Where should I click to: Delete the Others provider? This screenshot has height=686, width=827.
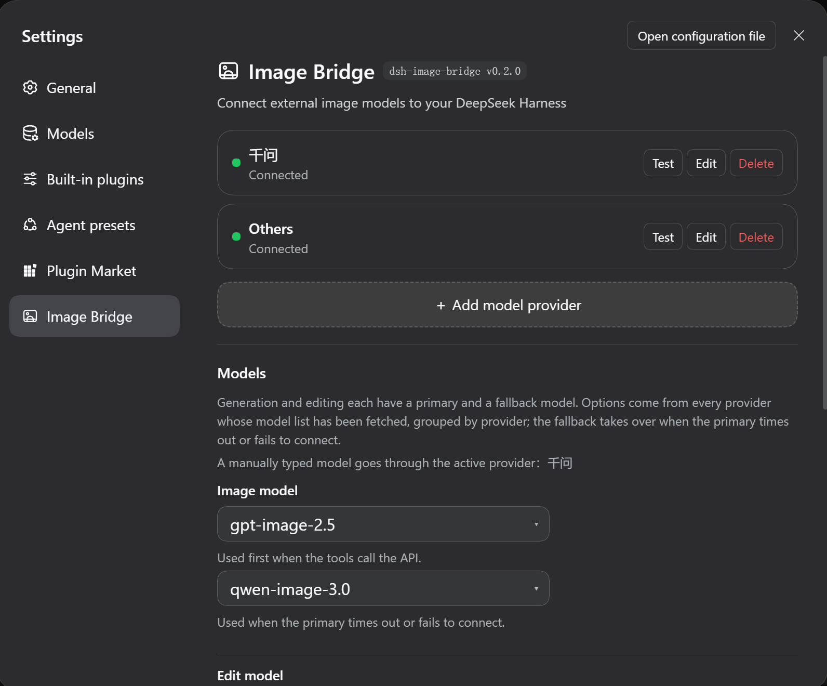pyautogui.click(x=756, y=236)
